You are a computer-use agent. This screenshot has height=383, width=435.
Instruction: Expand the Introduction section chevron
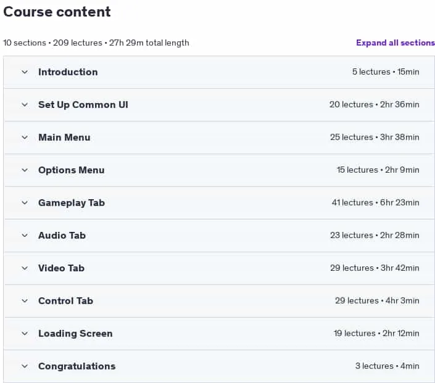click(x=25, y=72)
